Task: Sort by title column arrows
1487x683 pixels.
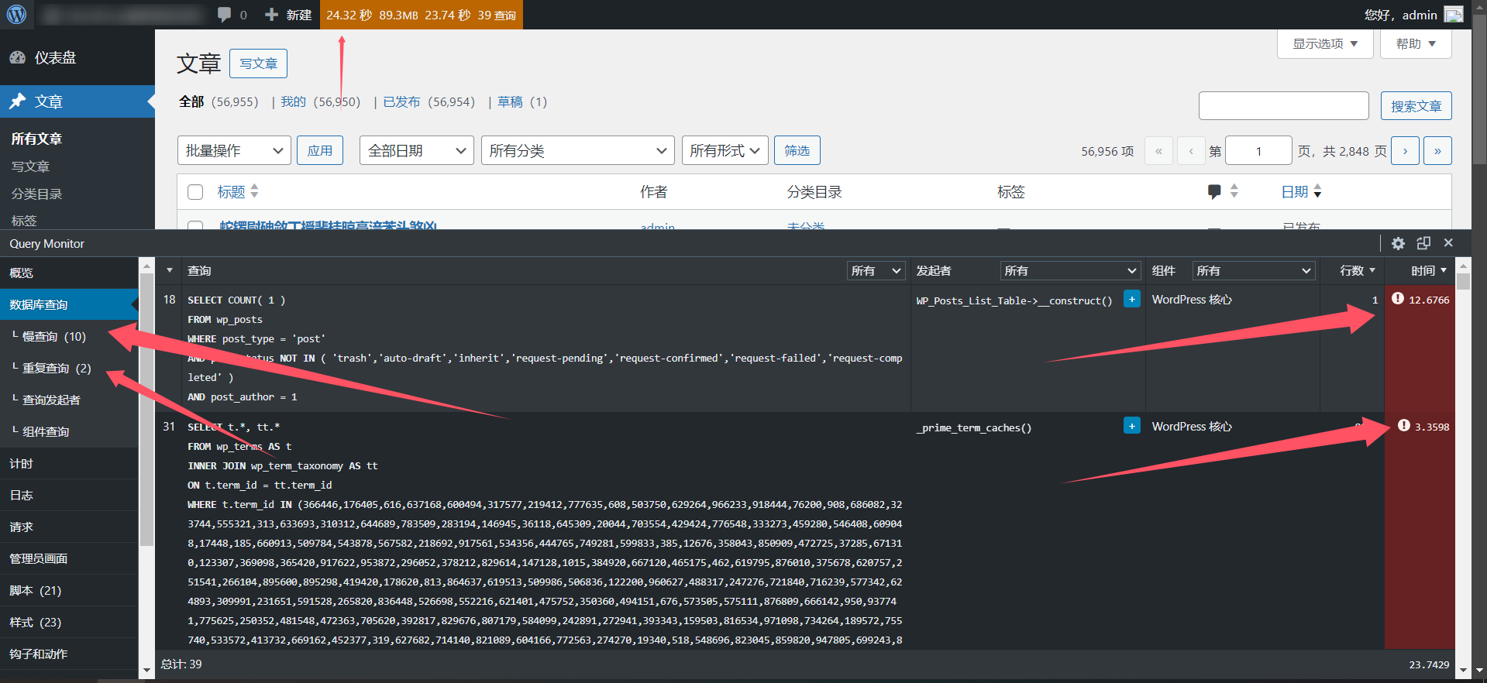Action: [x=254, y=191]
